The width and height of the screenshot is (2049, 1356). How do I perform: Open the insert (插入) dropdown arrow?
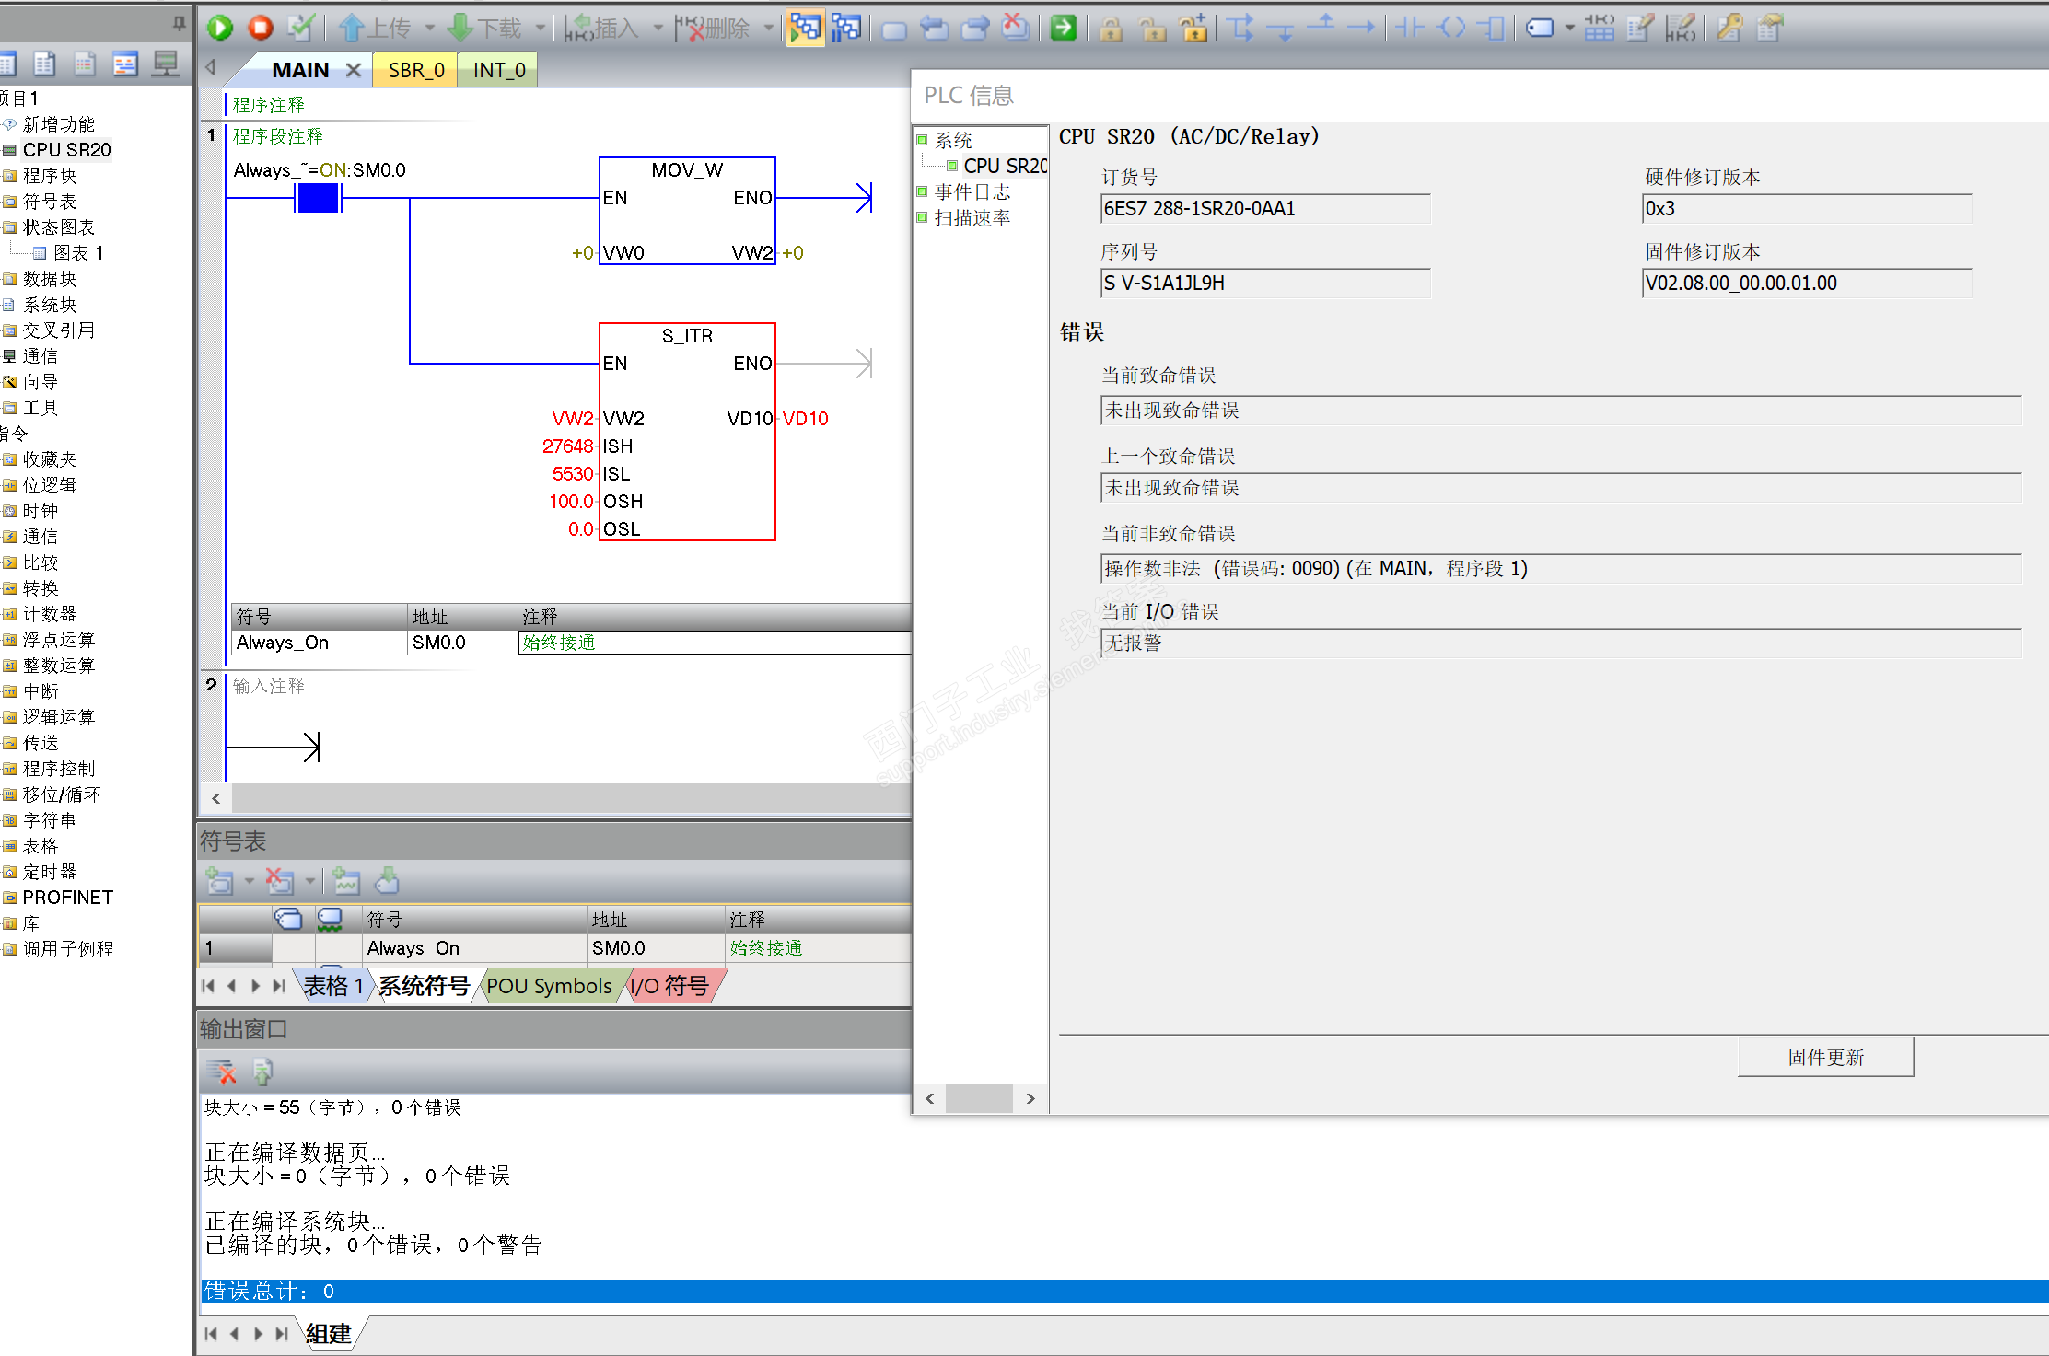(x=658, y=29)
